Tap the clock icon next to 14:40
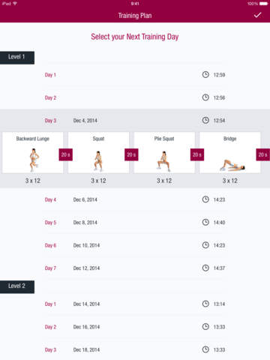The height and width of the screenshot is (360, 270). [205, 222]
